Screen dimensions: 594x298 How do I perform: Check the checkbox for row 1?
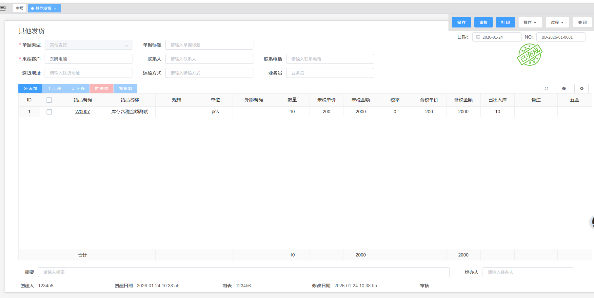[x=49, y=112]
